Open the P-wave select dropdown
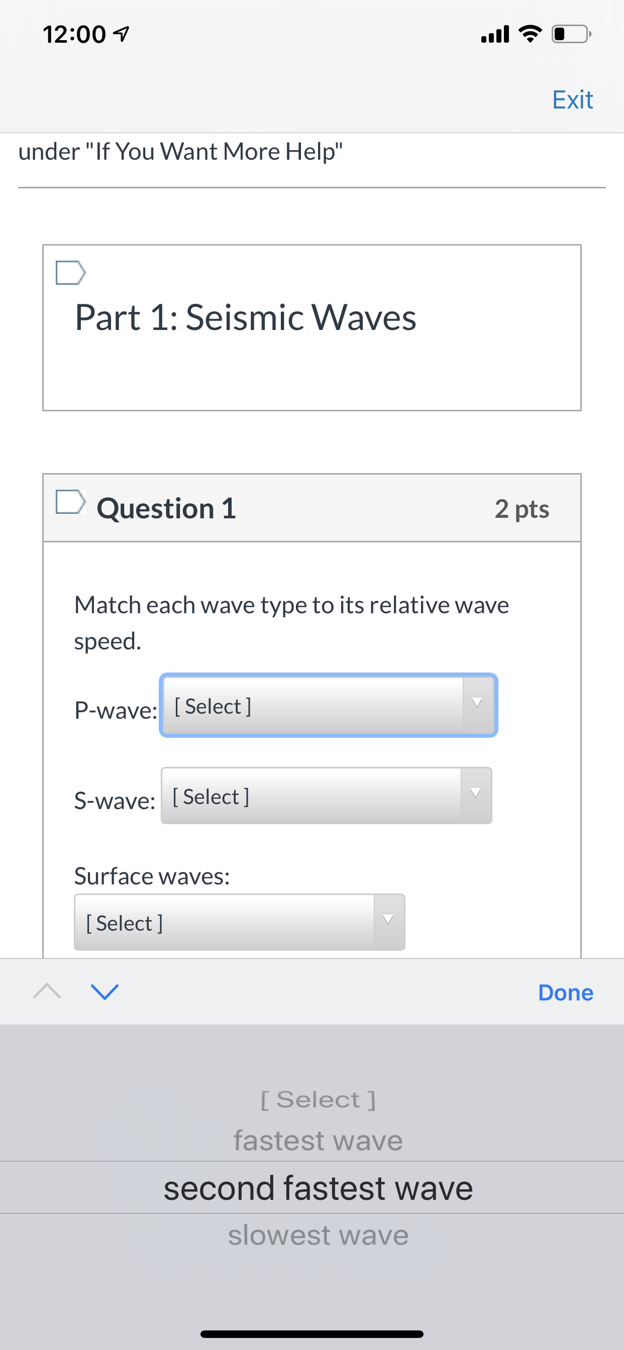 [x=328, y=706]
